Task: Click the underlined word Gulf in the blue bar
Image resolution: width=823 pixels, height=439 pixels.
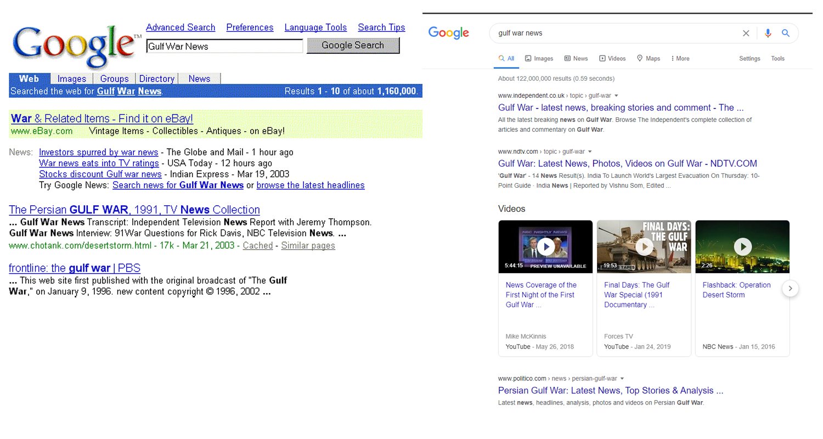Action: pos(105,91)
